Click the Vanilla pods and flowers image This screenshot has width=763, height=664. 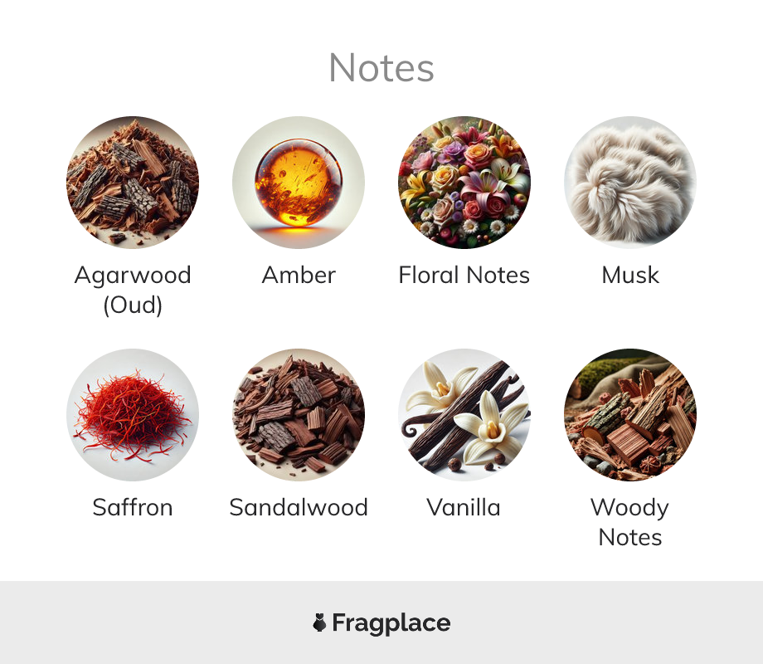coord(464,414)
